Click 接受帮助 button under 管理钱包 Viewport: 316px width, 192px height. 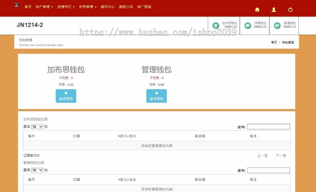[157, 96]
